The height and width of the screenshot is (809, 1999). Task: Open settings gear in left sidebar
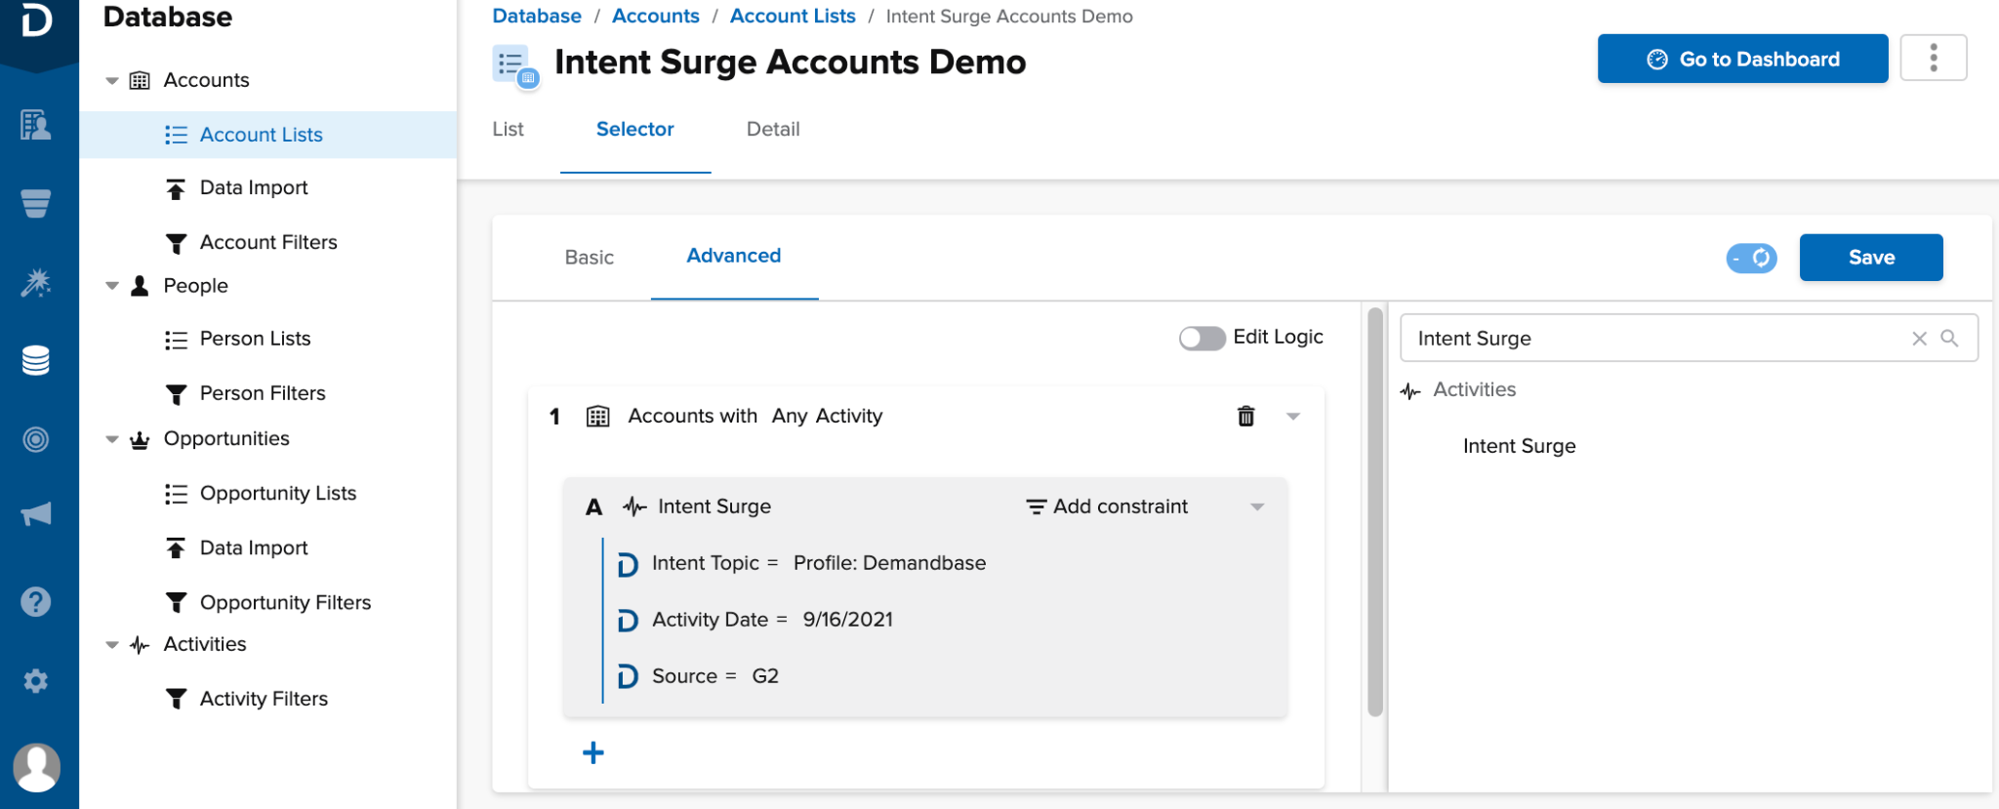click(36, 681)
